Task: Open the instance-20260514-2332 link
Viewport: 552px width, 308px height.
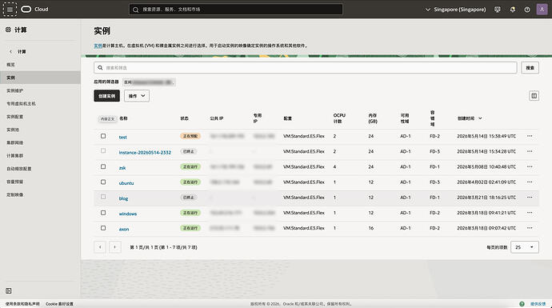Action: coord(145,153)
